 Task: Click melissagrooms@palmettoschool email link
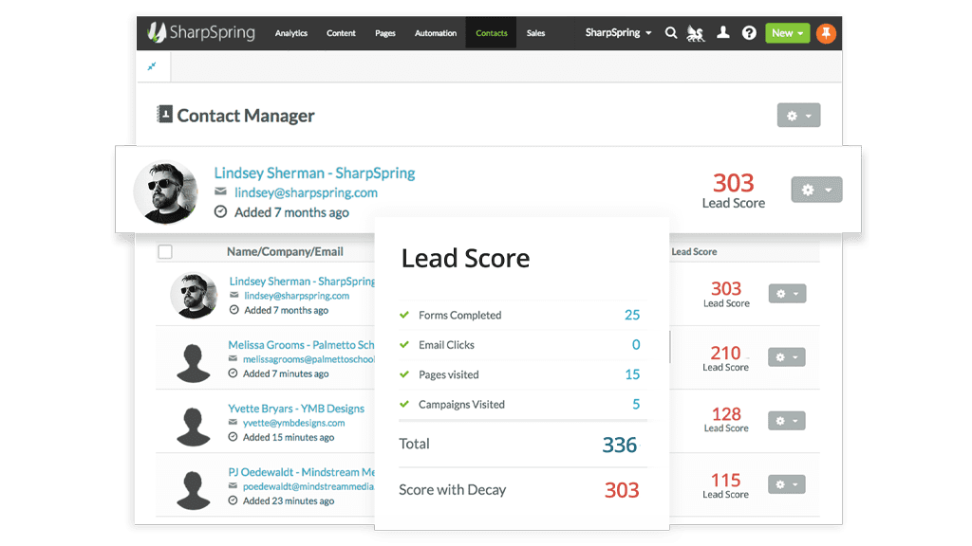308,359
